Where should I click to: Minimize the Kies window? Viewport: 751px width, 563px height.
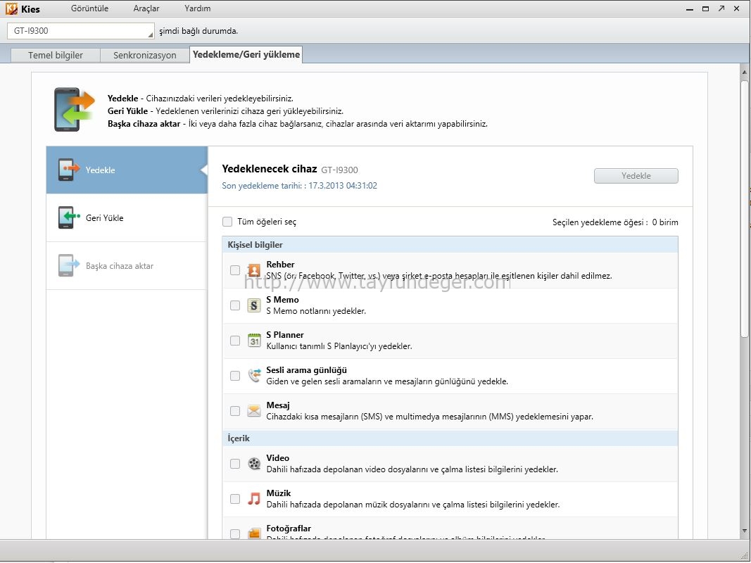(x=690, y=8)
